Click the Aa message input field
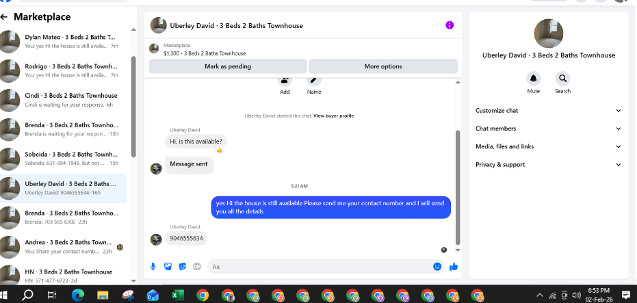 click(x=320, y=267)
